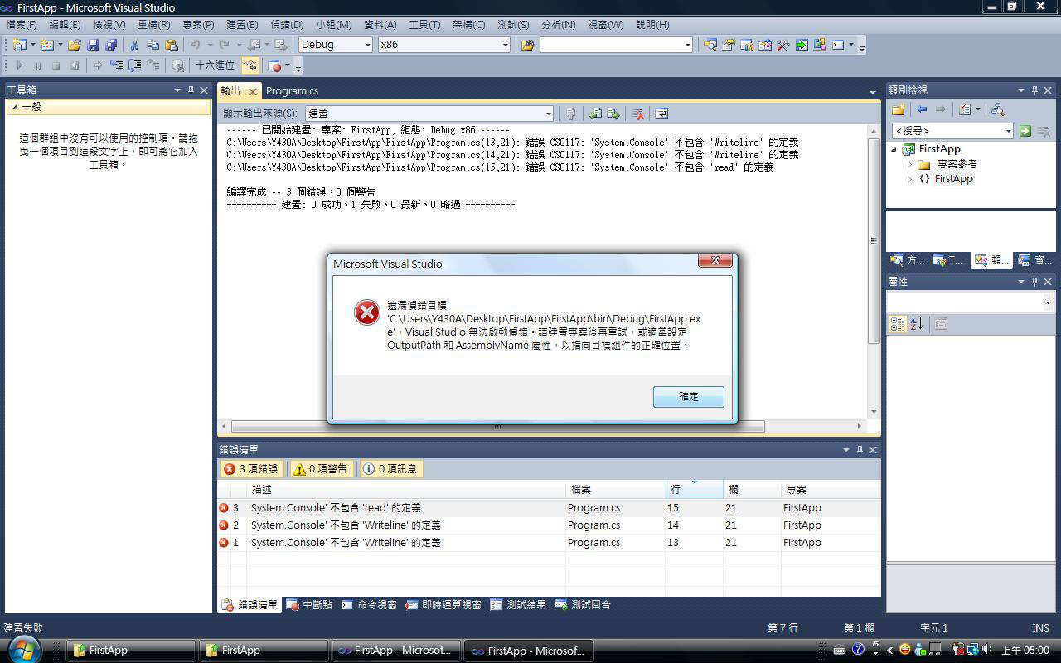Switch to the 測試結果 tab at the bottom
Viewport: 1061px width, 663px height.
tap(519, 605)
